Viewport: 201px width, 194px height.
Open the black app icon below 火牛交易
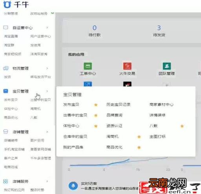(x=127, y=84)
